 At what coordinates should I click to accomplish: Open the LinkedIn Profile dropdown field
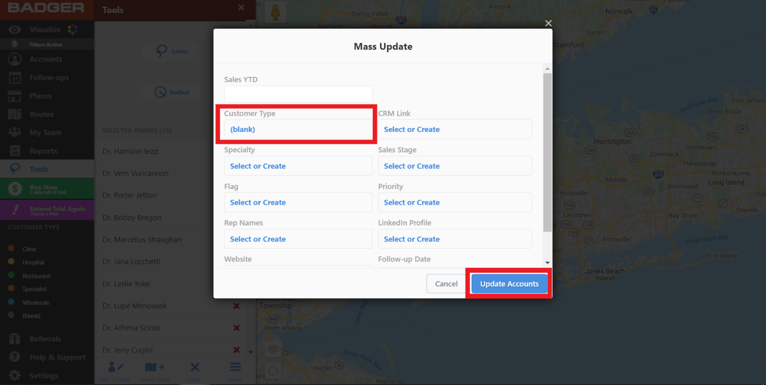click(455, 239)
